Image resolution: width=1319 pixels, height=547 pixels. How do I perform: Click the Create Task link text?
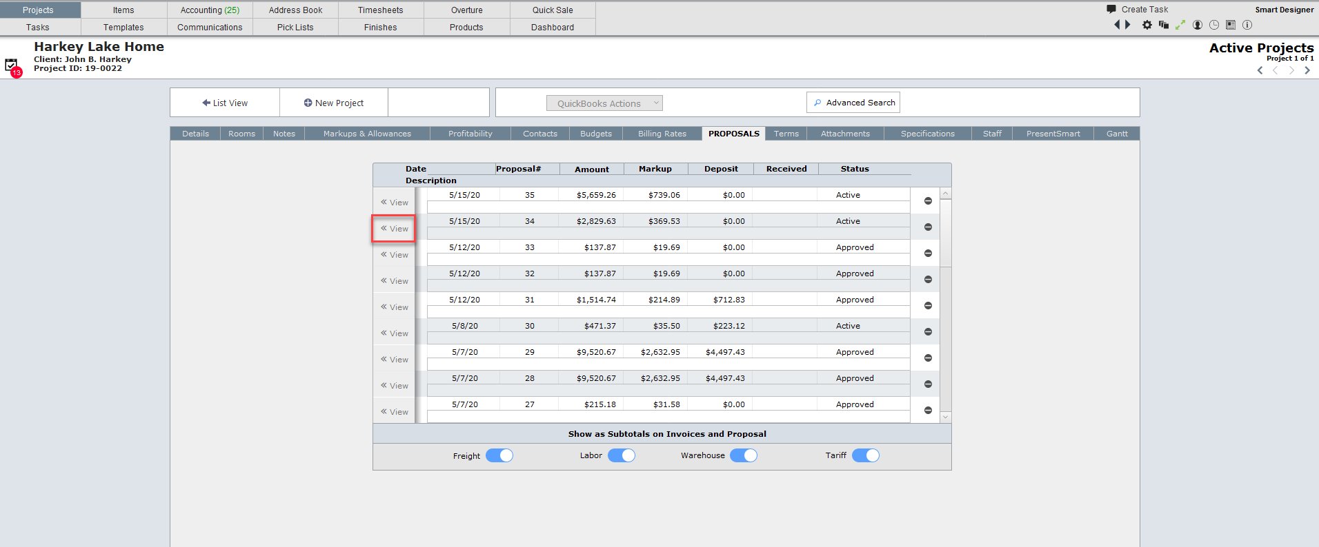[1144, 10]
